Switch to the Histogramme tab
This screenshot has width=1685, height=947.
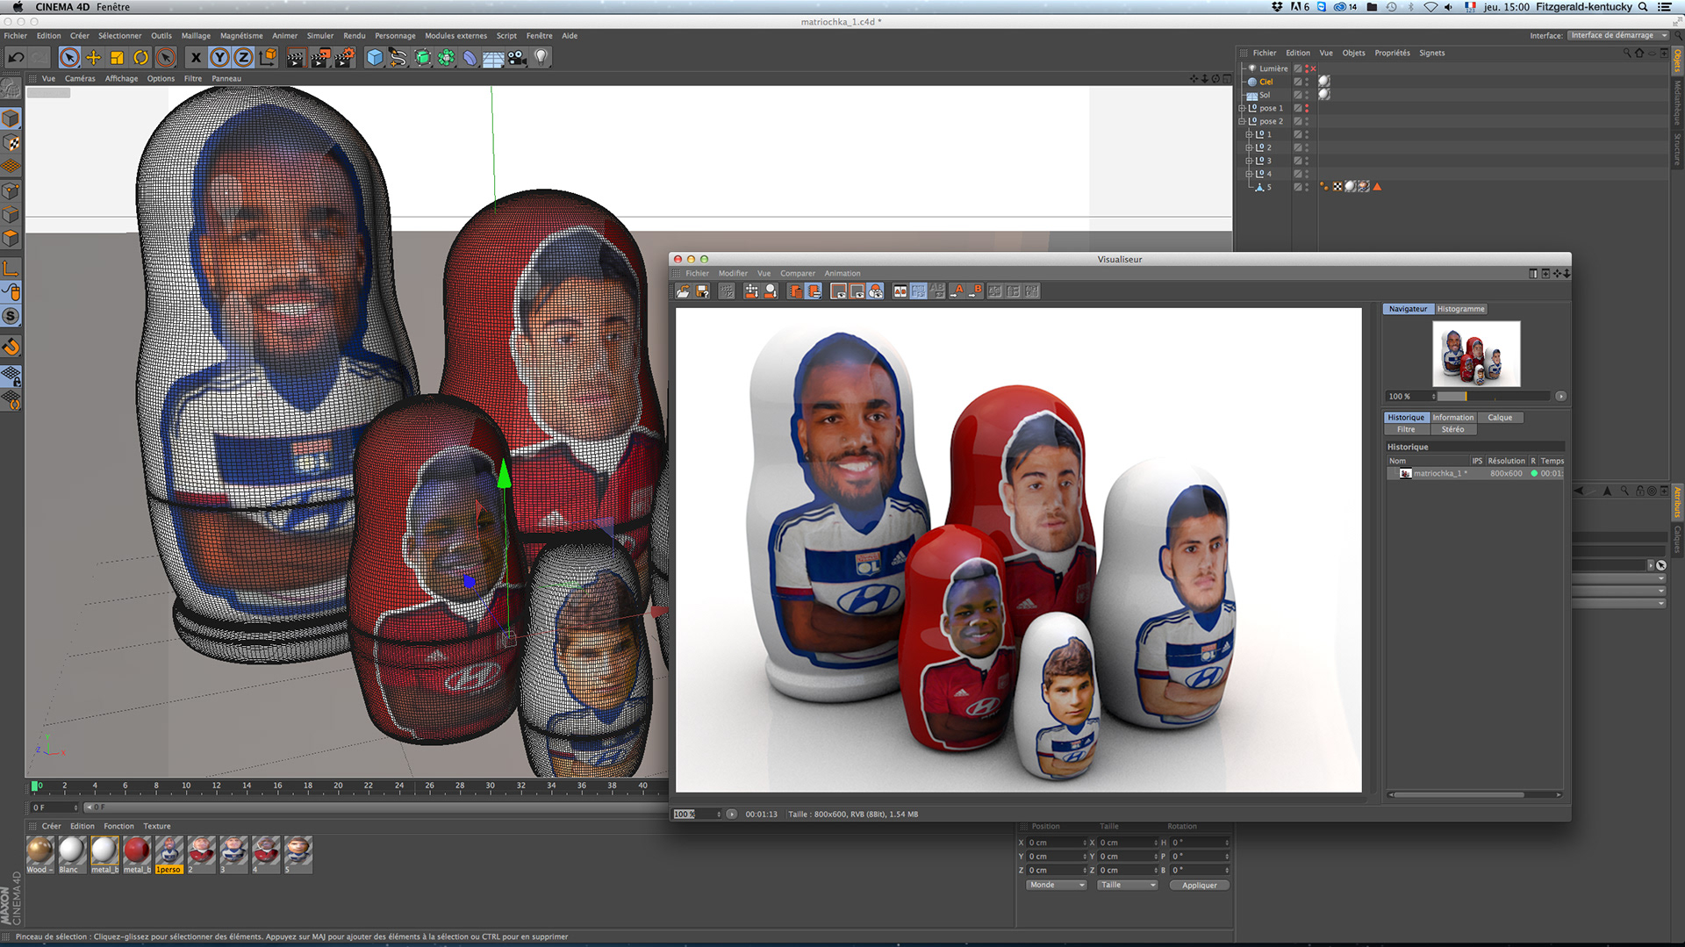1460,309
